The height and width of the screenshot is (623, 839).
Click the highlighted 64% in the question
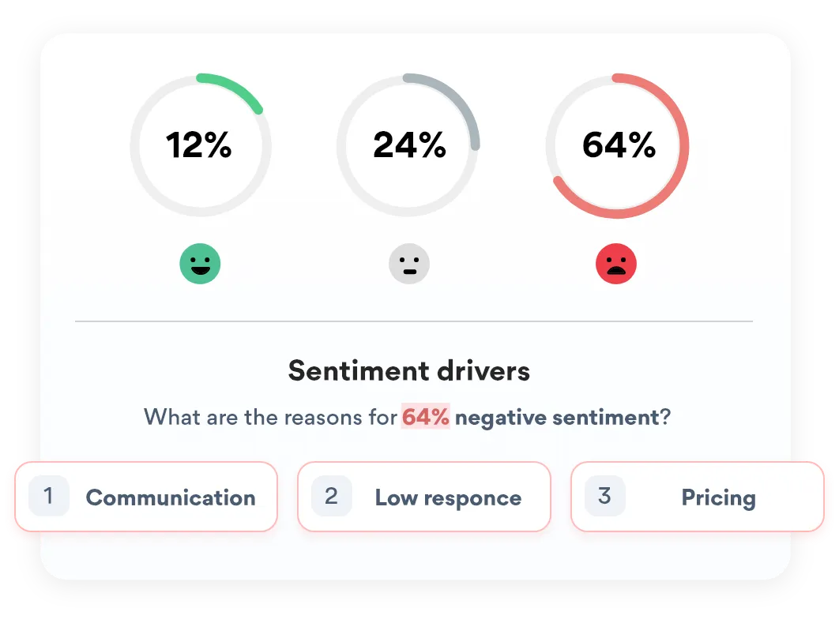coord(426,416)
